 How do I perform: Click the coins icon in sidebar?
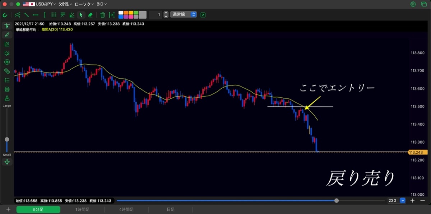(7, 71)
